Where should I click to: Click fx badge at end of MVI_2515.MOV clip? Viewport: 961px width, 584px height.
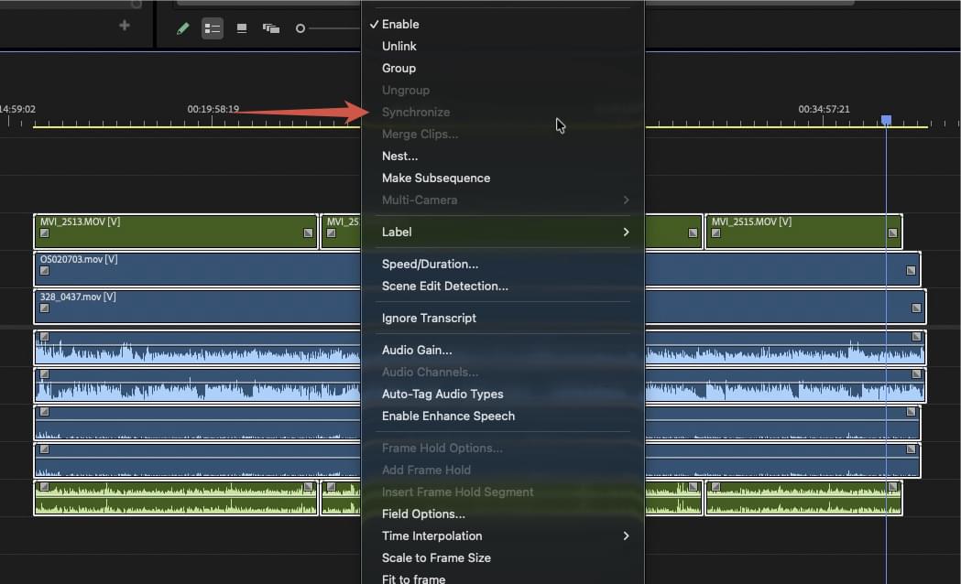[892, 233]
